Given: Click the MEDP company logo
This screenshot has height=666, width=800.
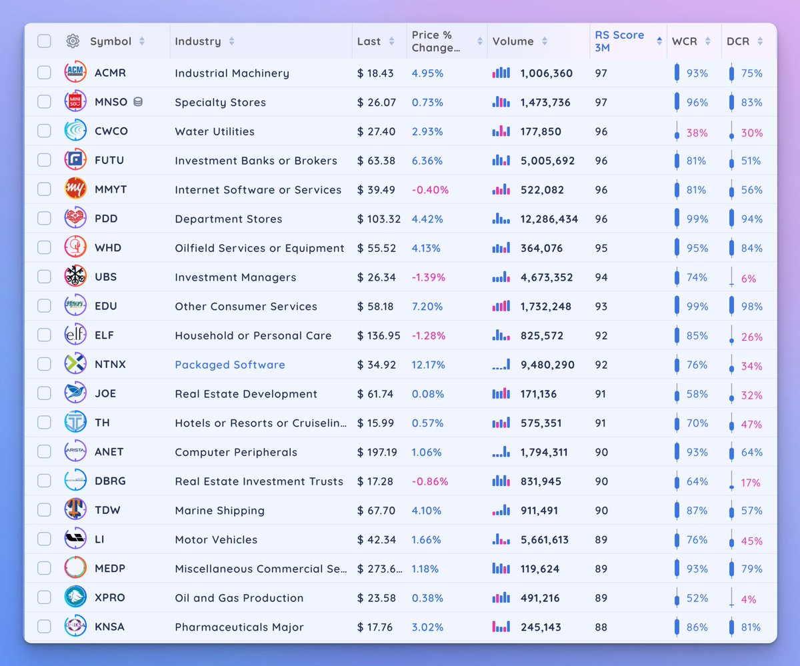Looking at the screenshot, I should tap(75, 569).
